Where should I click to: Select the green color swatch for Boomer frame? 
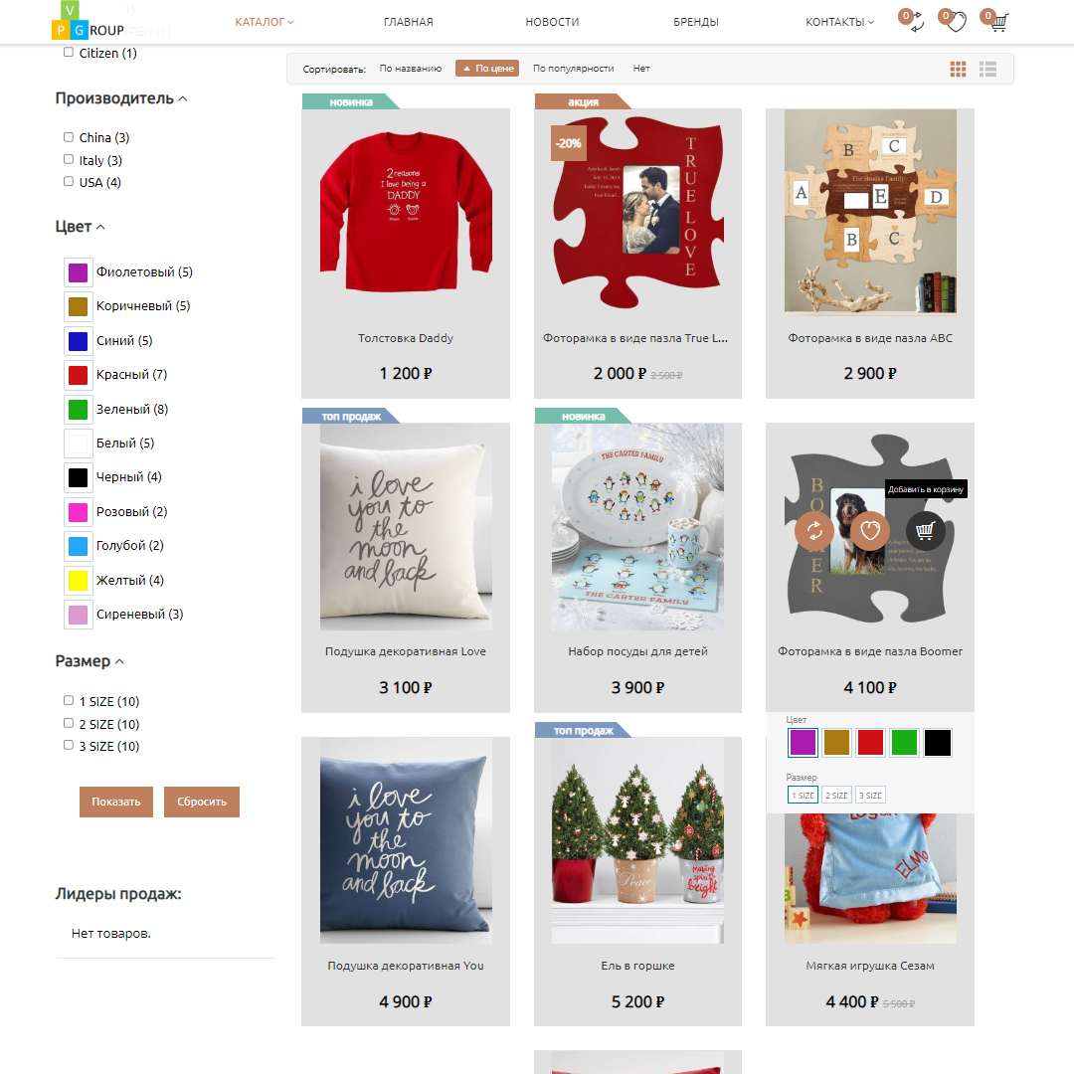coord(904,743)
